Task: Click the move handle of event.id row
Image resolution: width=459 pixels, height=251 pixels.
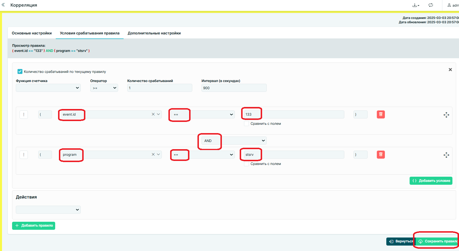Action: [x=446, y=115]
